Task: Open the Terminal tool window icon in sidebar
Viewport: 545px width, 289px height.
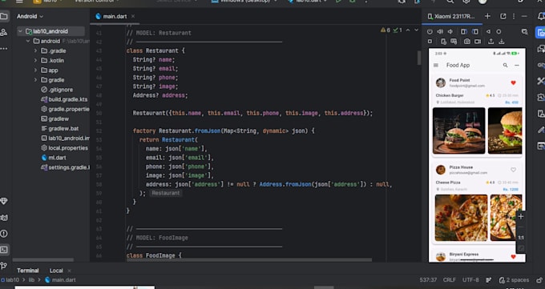Action: [4, 250]
